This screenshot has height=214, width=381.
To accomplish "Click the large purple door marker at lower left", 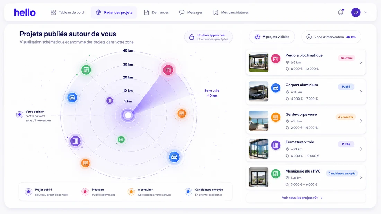I will (75, 141).
